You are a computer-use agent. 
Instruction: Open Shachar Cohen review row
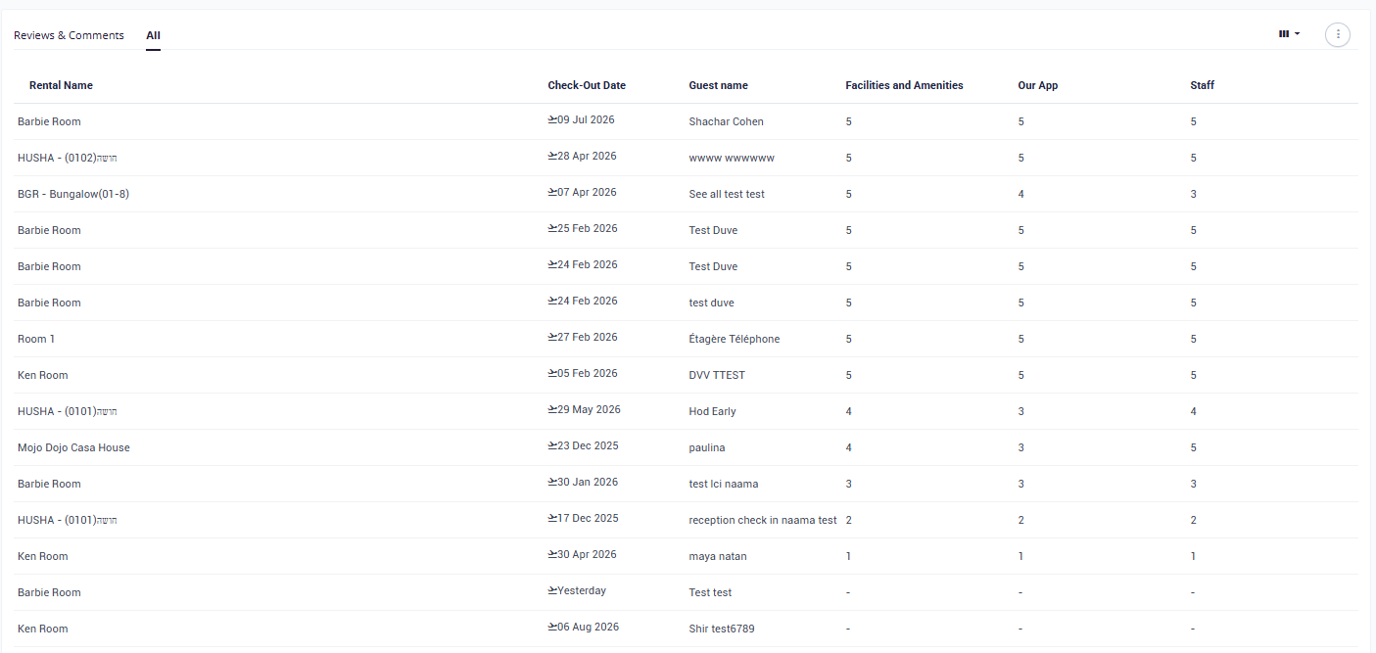pyautogui.click(x=686, y=121)
